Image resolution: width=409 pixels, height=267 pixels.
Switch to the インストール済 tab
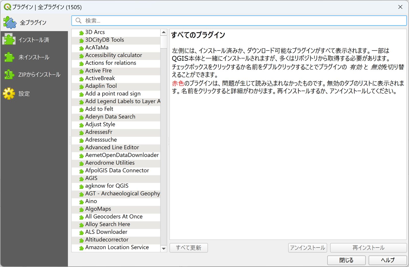[x=34, y=40]
